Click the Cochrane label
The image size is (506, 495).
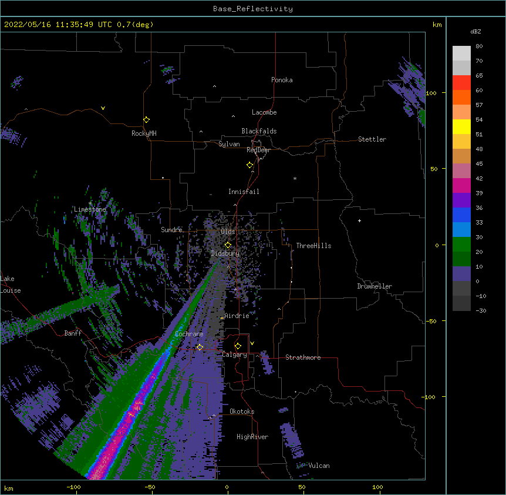[189, 334]
